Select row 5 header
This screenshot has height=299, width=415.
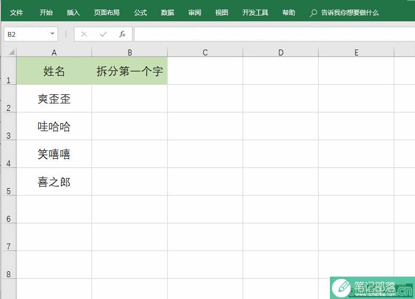click(9, 182)
